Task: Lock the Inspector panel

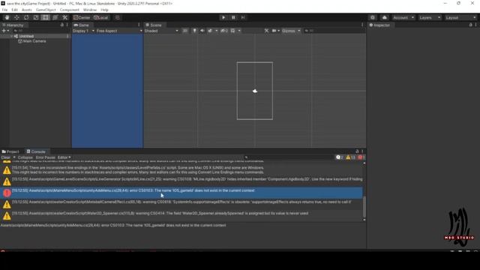Action: pos(470,25)
